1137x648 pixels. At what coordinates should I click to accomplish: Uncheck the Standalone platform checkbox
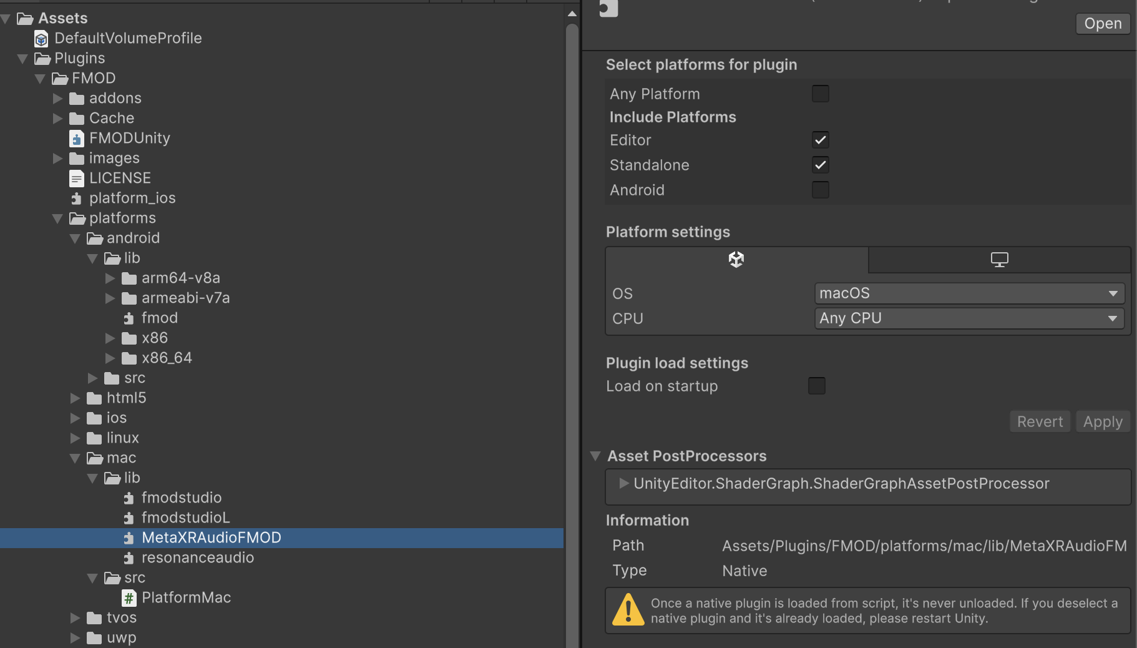tap(820, 165)
